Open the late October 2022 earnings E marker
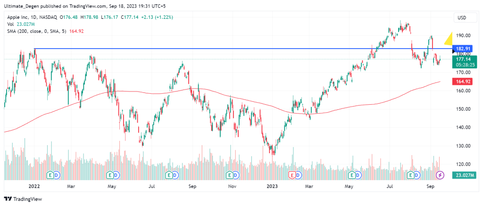 click(x=230, y=175)
